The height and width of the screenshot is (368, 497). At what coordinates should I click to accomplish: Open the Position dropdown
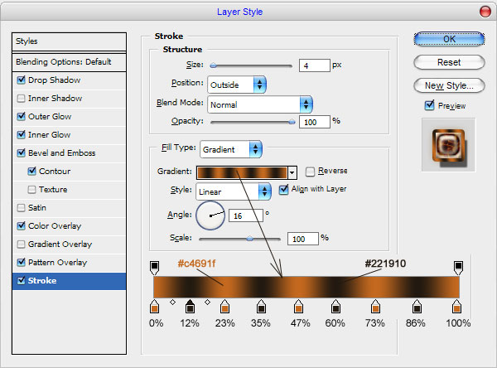click(237, 85)
